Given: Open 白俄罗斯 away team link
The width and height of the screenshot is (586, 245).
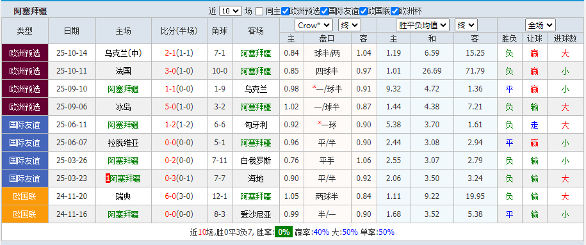Looking at the screenshot, I should tap(256, 161).
